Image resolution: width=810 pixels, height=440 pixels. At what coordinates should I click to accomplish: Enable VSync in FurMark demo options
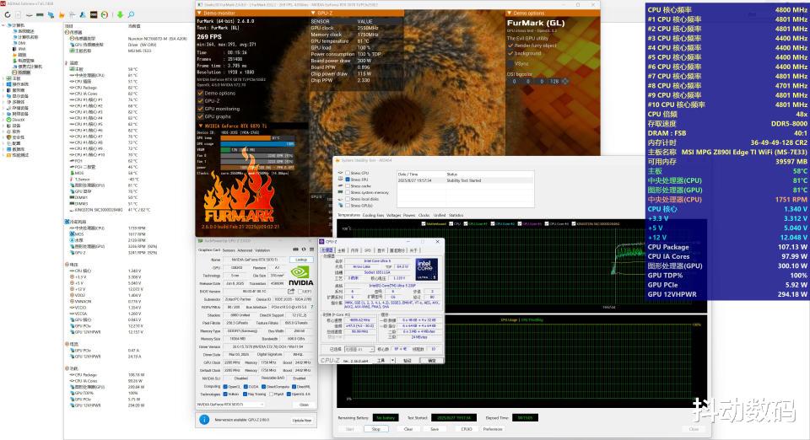(x=510, y=64)
